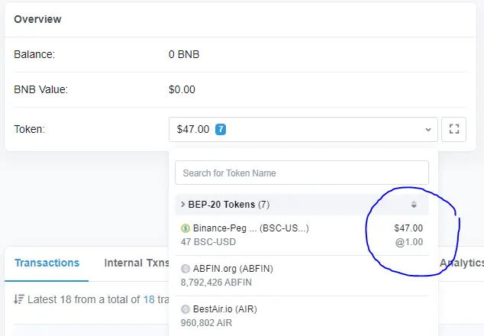The width and height of the screenshot is (484, 336).
Task: Click the $47.00 value of the BSC-USD token
Action: coord(408,228)
